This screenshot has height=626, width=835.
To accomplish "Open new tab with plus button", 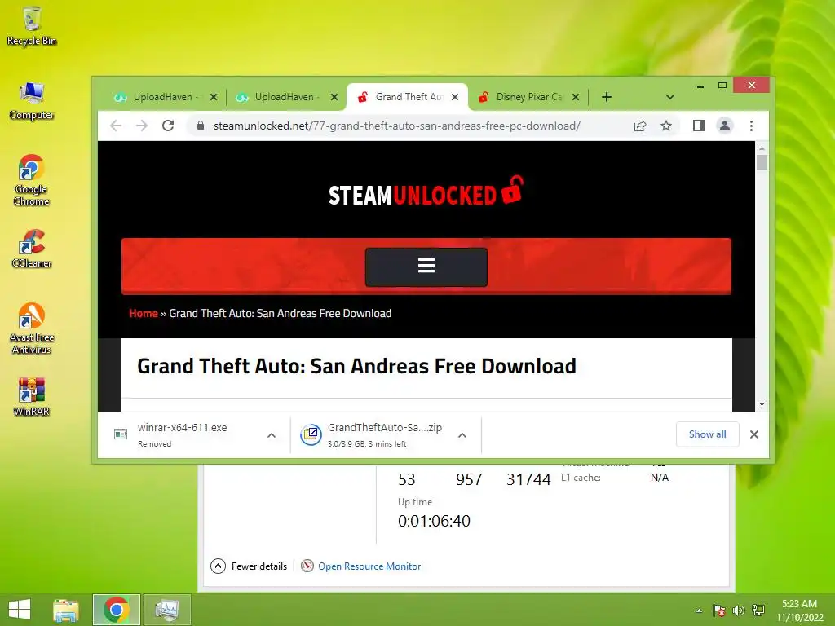I will (x=607, y=97).
